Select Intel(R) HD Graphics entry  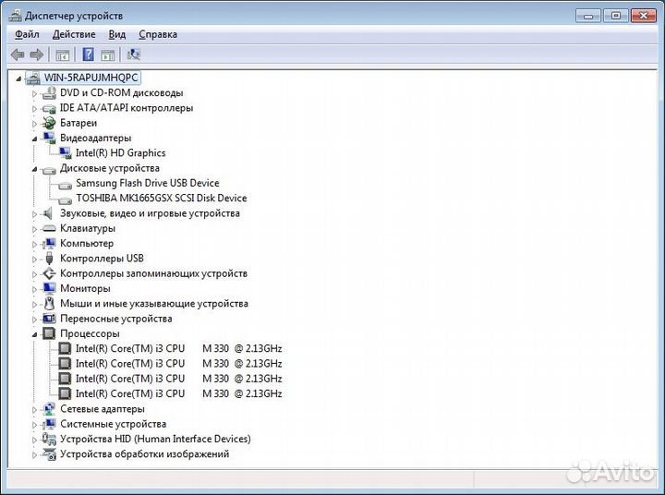click(x=120, y=152)
